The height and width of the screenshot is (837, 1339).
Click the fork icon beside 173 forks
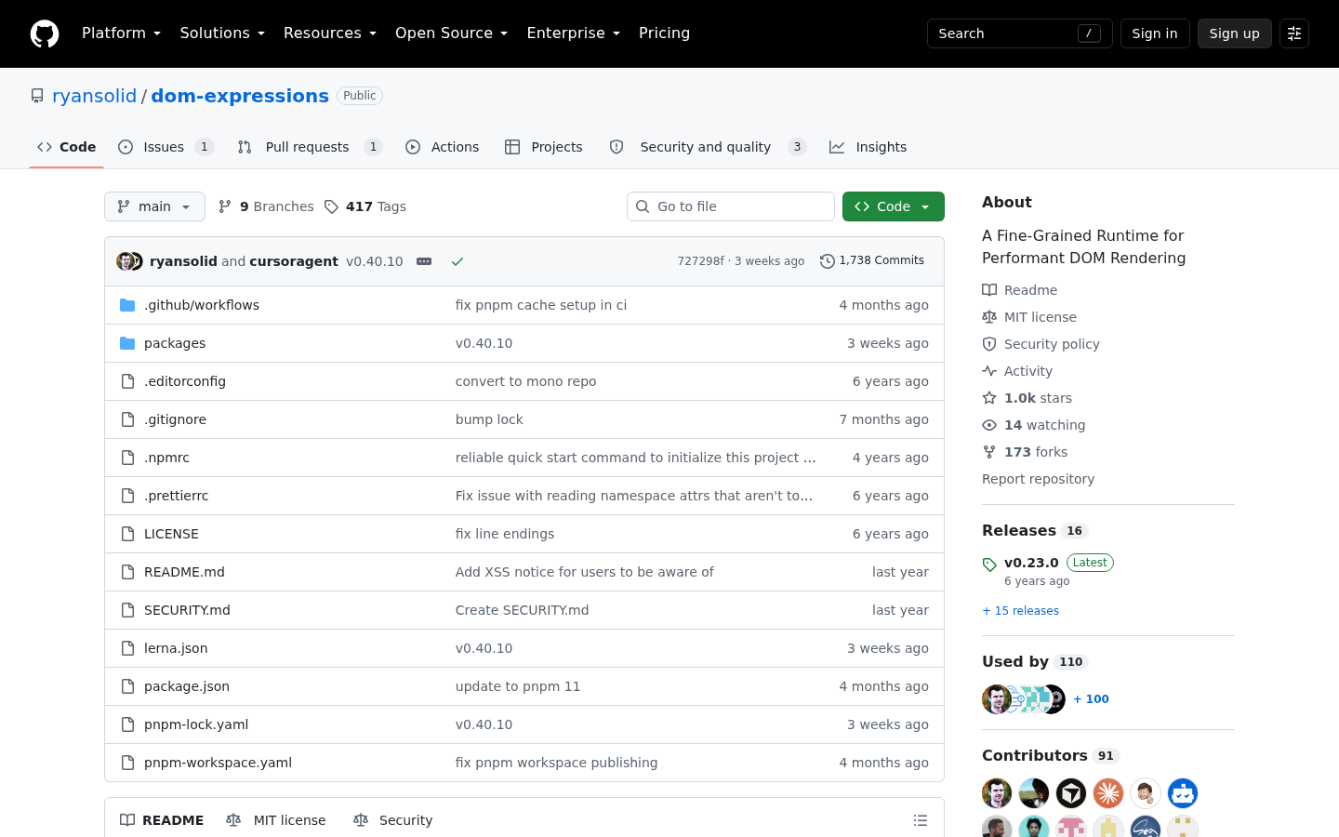point(989,452)
